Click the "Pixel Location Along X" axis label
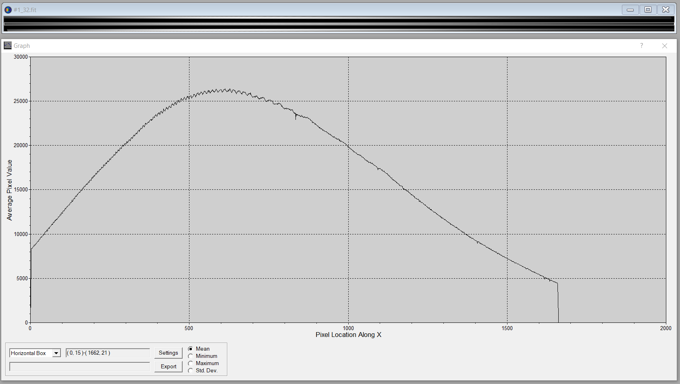 (348, 335)
